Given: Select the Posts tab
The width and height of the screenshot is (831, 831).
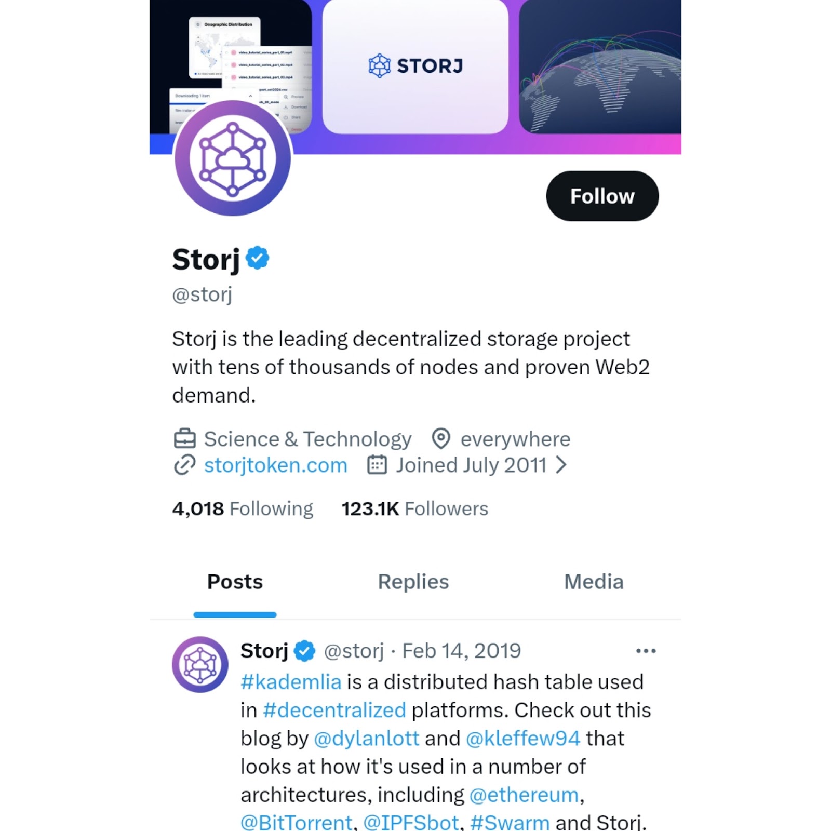Looking at the screenshot, I should click(235, 582).
